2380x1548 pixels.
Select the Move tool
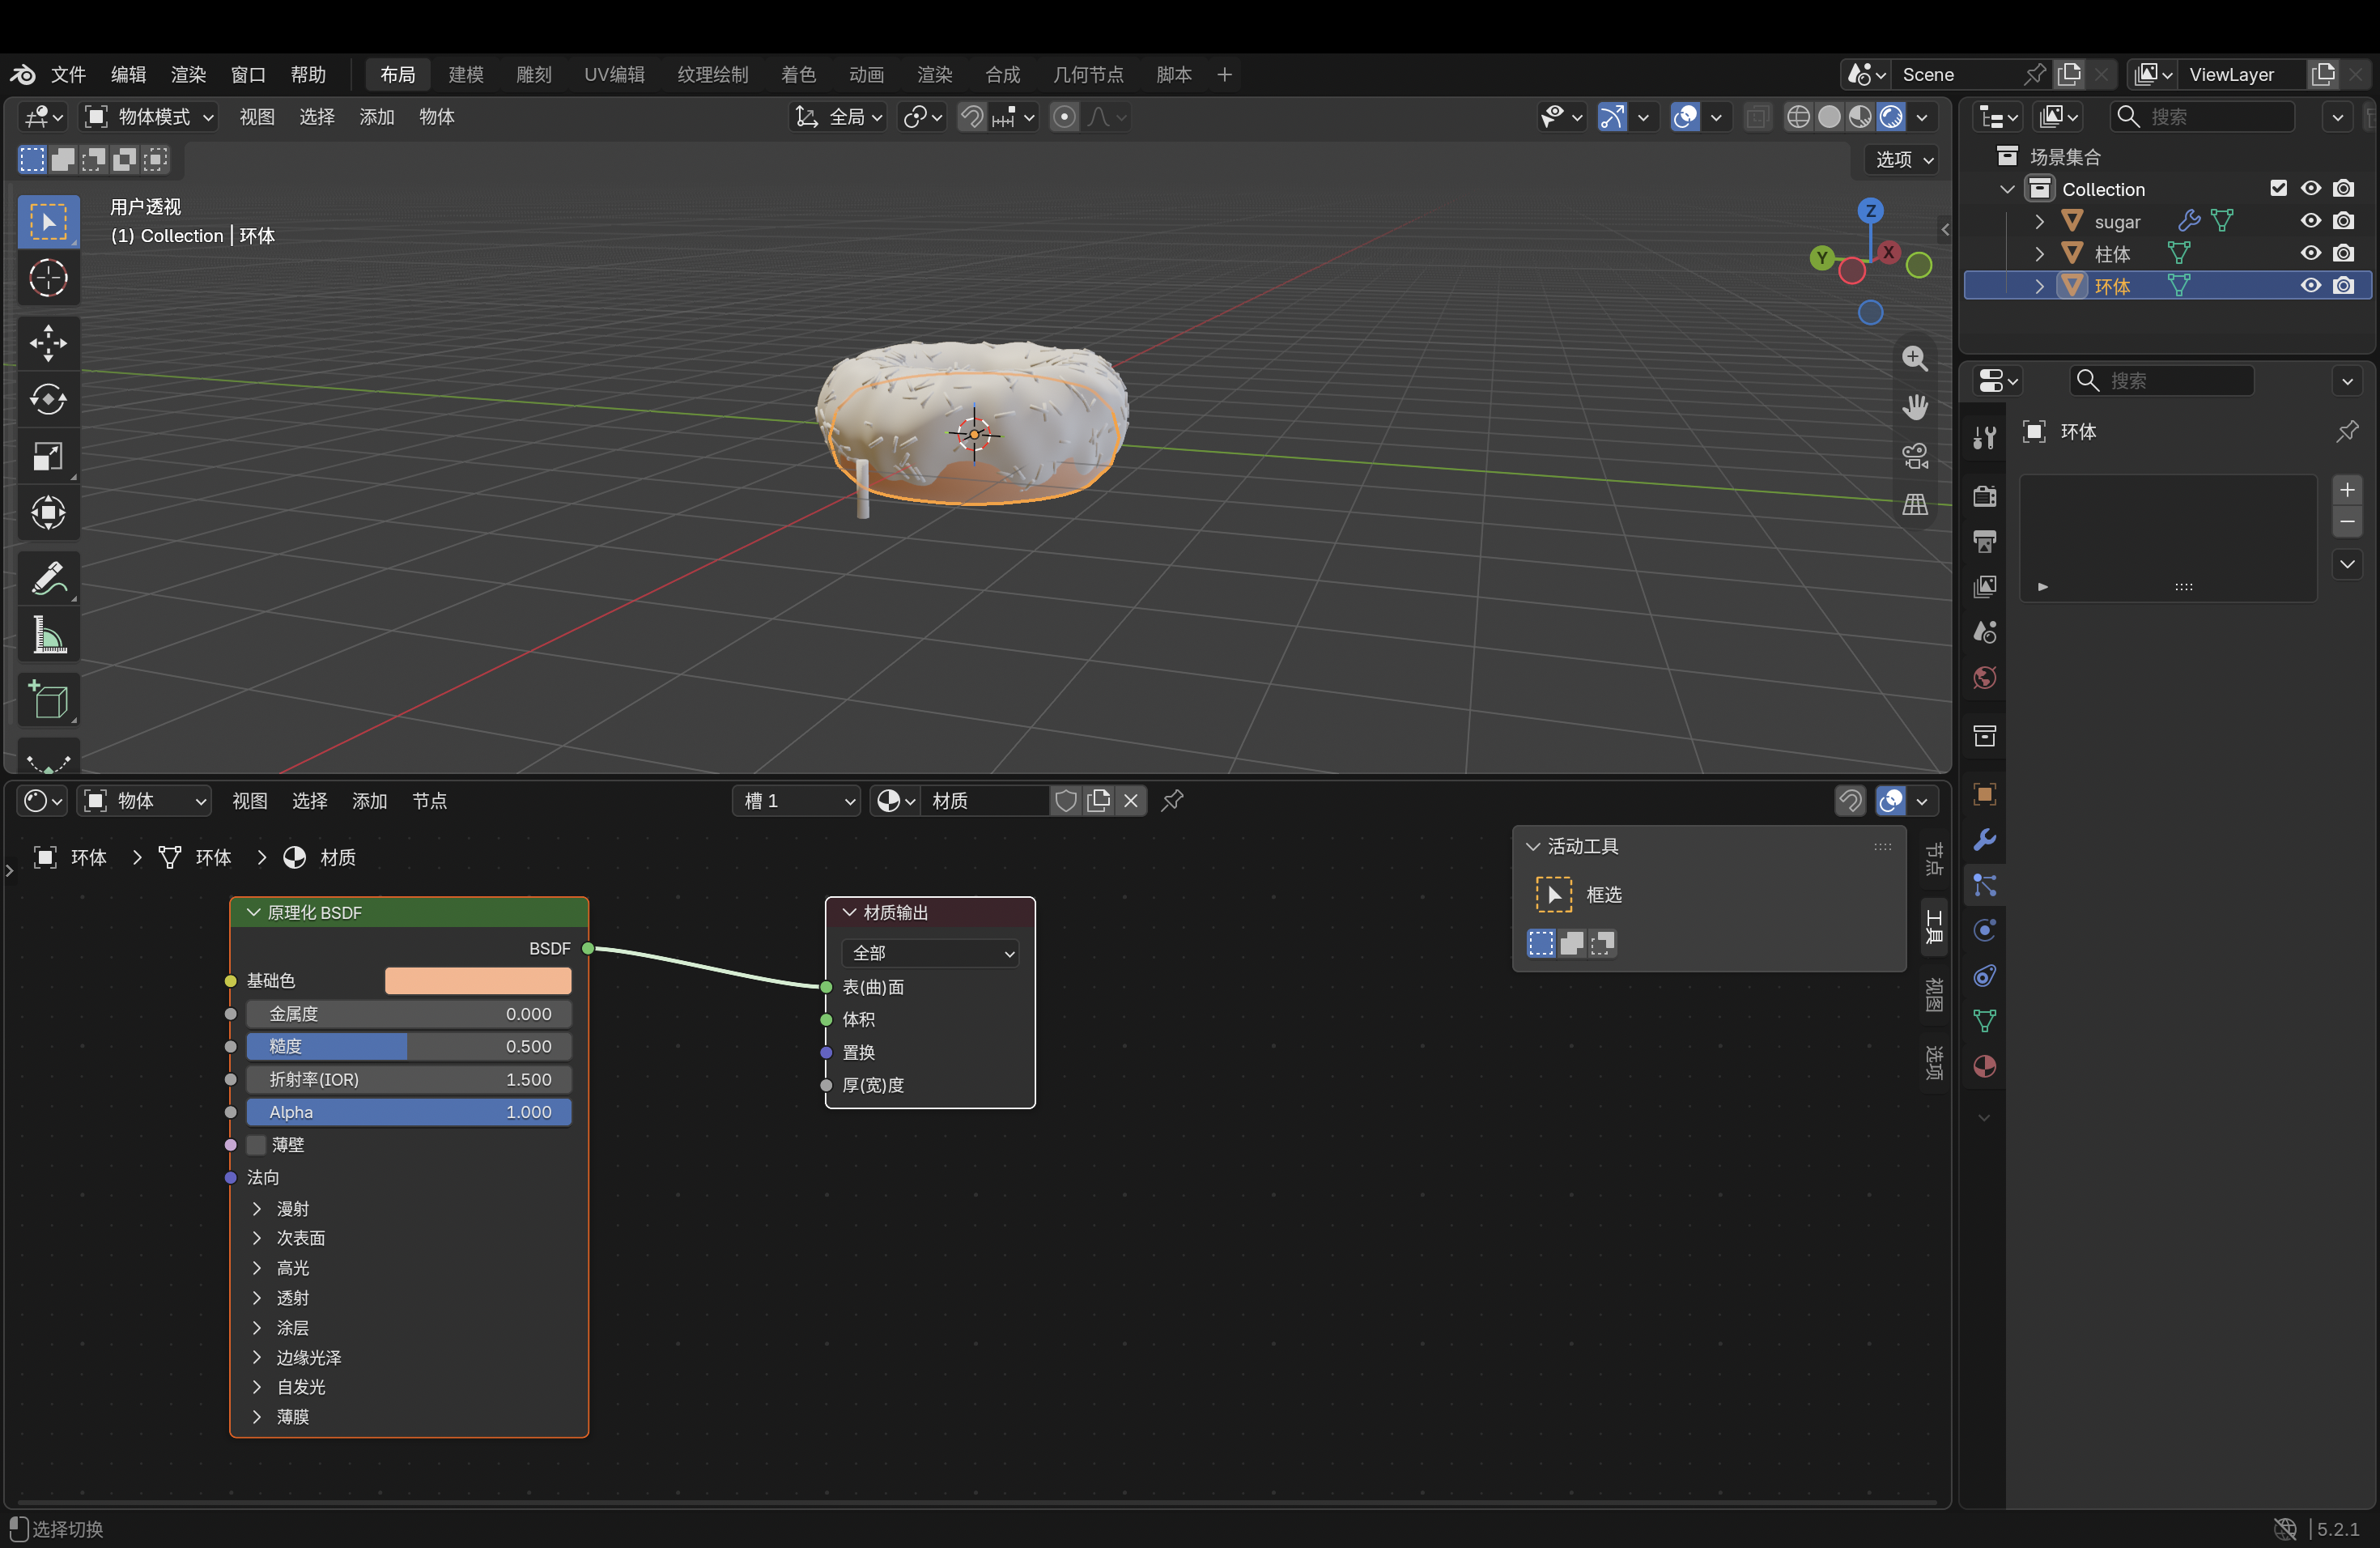coord(48,343)
